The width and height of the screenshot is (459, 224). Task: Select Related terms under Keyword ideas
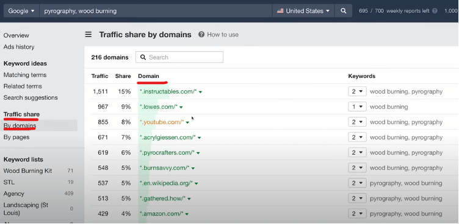tap(23, 86)
